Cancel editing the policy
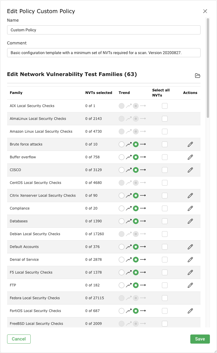The image size is (217, 353). [19, 339]
